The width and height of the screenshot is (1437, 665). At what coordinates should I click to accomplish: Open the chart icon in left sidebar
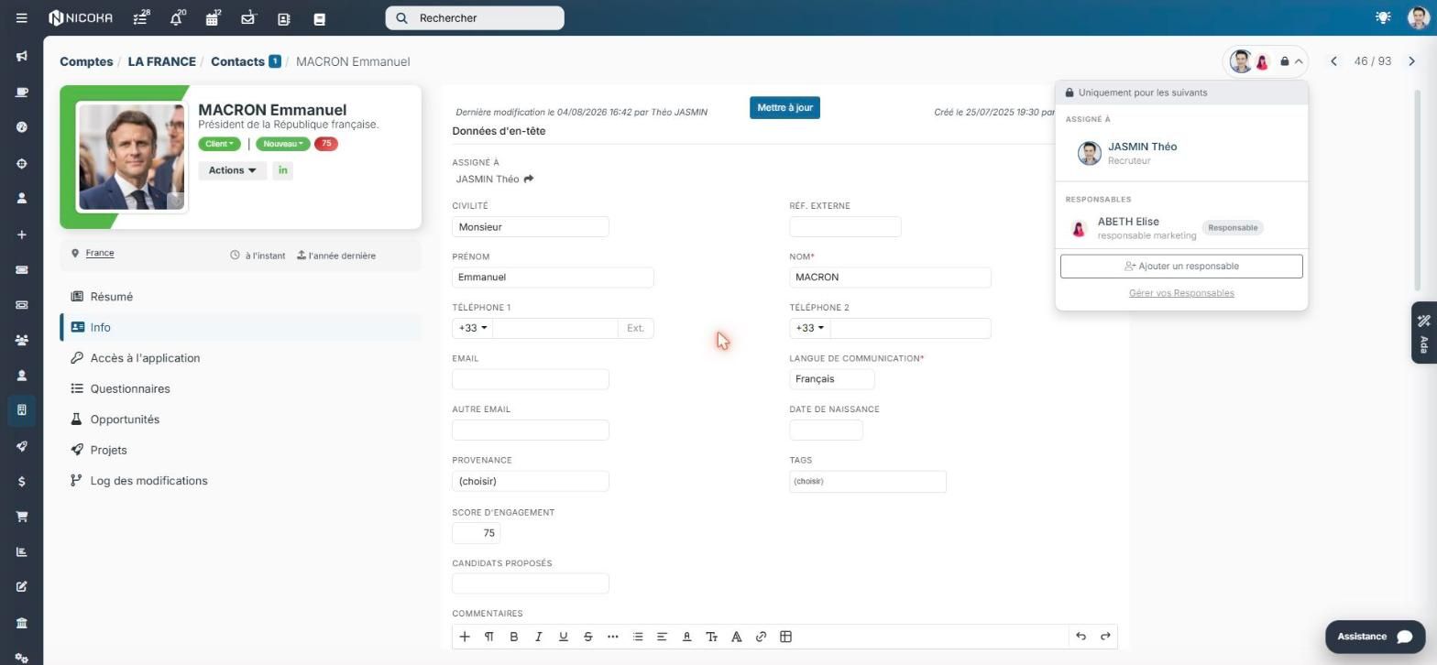22,552
